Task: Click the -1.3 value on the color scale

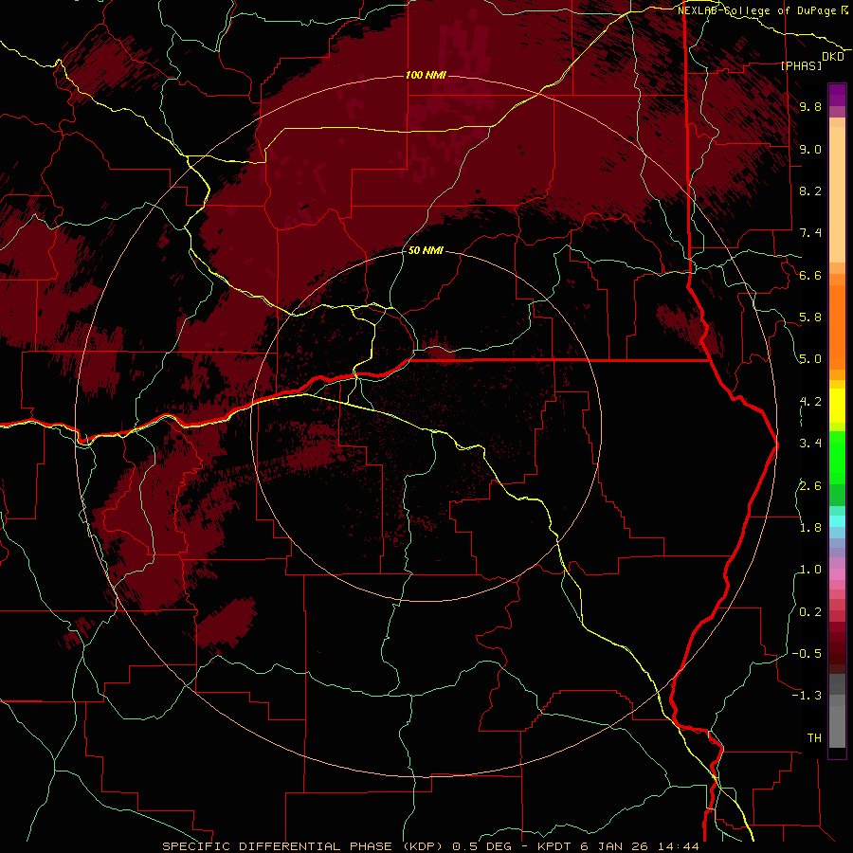Action: pyautogui.click(x=807, y=696)
